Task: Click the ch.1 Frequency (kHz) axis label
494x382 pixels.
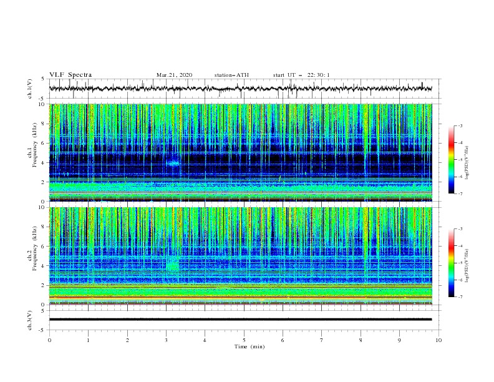Action: point(32,145)
